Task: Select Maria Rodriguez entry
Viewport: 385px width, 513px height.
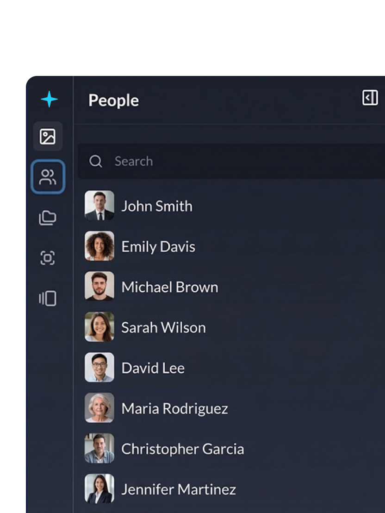Action: click(174, 408)
